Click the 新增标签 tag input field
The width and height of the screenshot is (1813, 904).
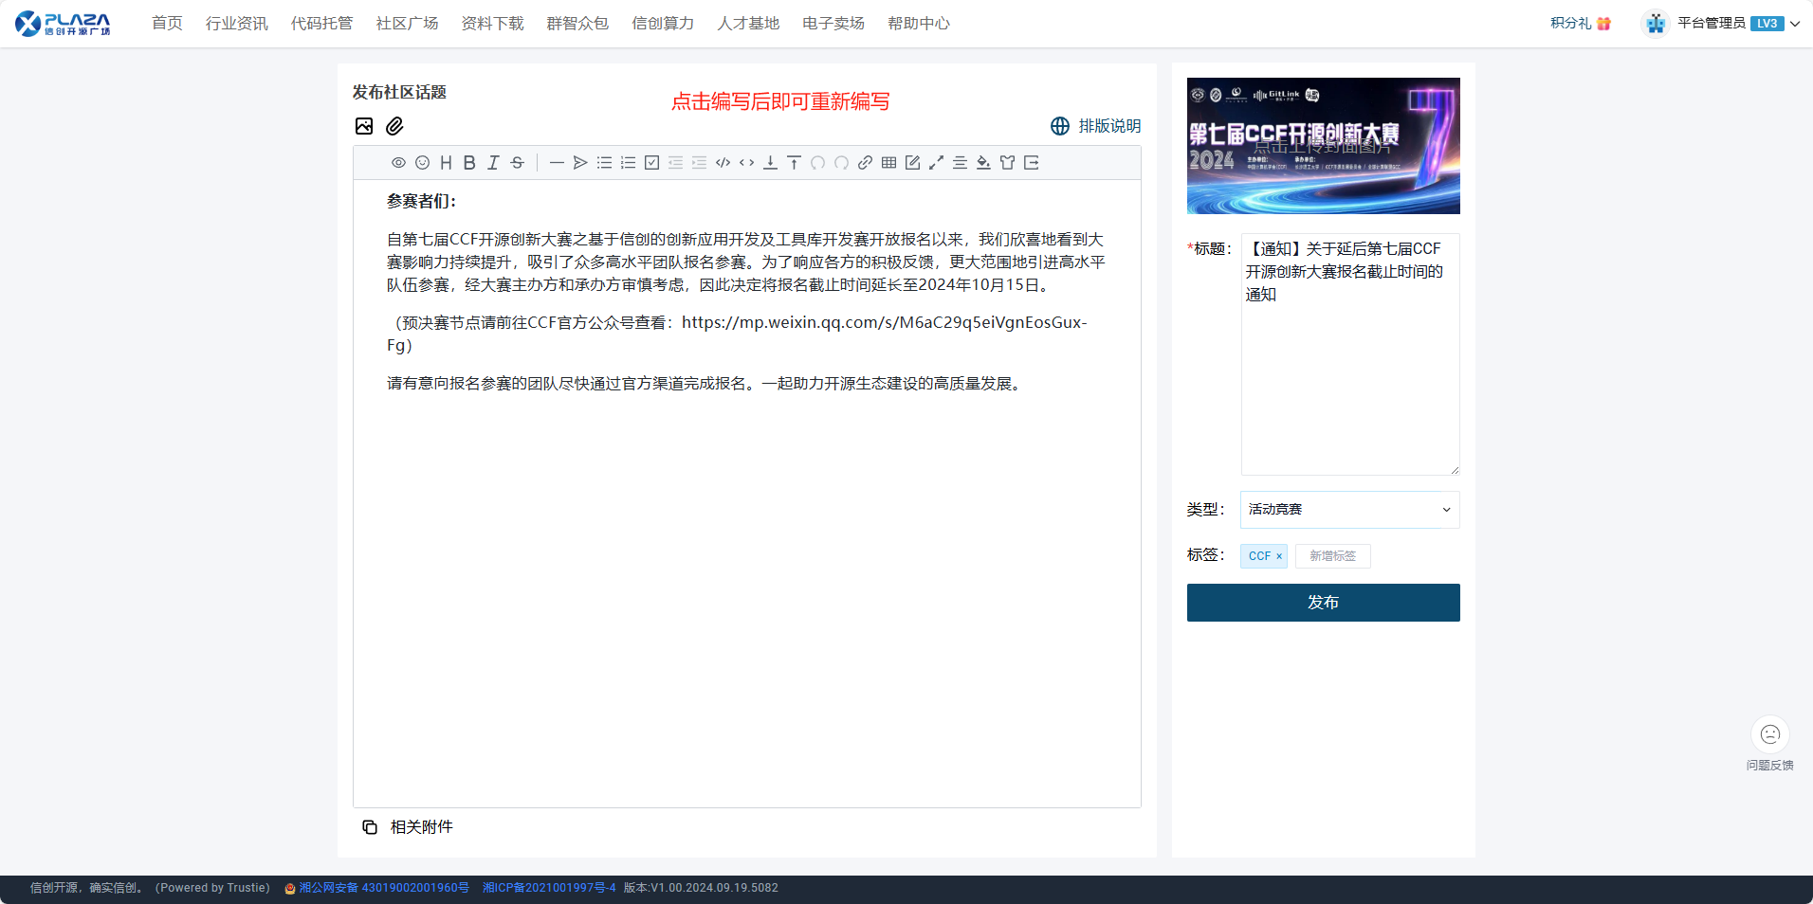(1332, 556)
